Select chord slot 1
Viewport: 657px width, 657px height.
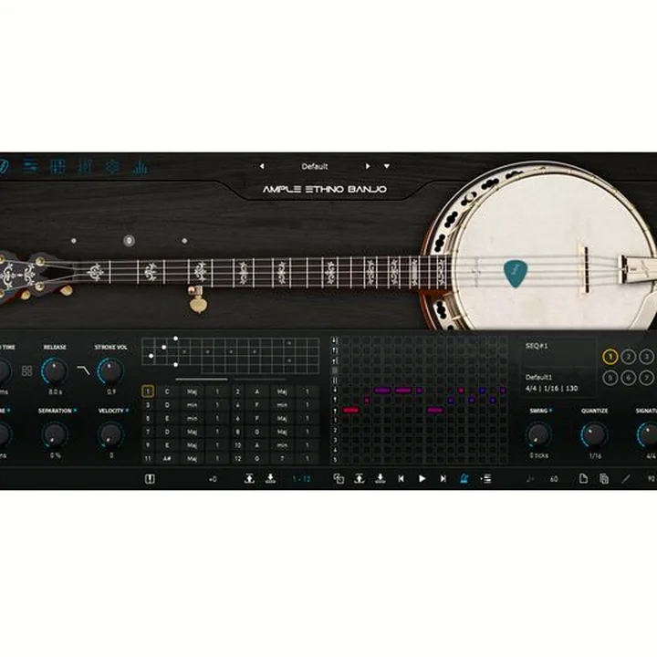coord(148,391)
